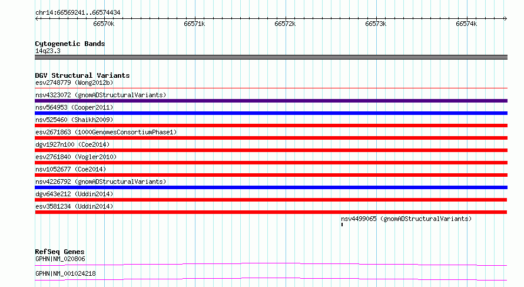The width and height of the screenshot is (524, 287).
Task: Click the nsv4499065 (gnomADStructuralVariants) label
Action: tap(406, 219)
